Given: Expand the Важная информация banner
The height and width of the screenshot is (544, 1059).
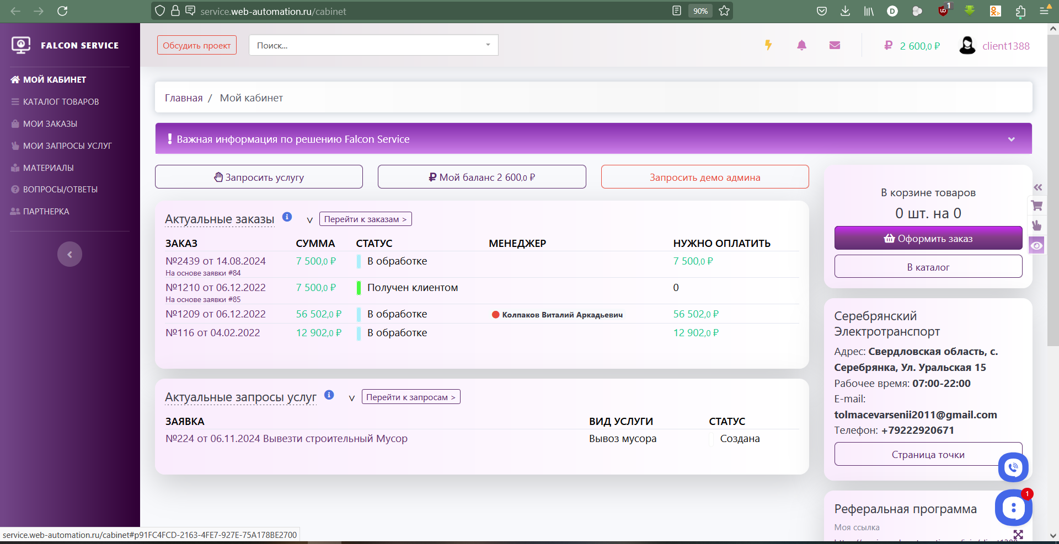Looking at the screenshot, I should [1011, 139].
